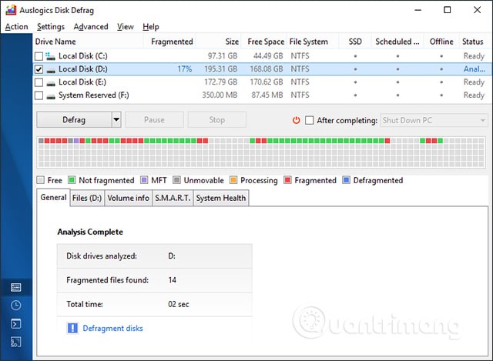Image resolution: width=493 pixels, height=361 pixels.
Task: Expand the Defrag button dropdown arrow
Action: click(x=116, y=120)
